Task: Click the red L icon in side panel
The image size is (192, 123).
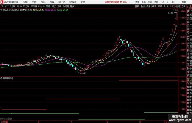Action: (x=188, y=7)
